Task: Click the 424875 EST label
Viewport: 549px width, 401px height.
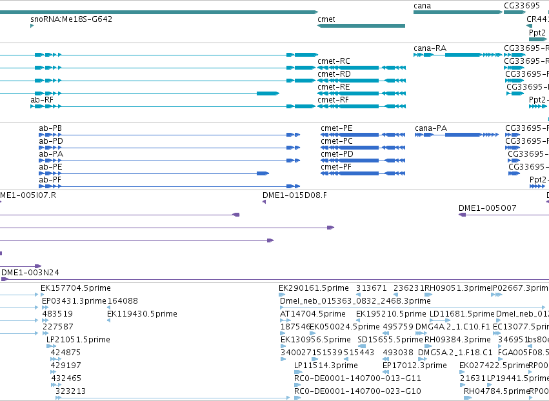Action: coord(65,353)
